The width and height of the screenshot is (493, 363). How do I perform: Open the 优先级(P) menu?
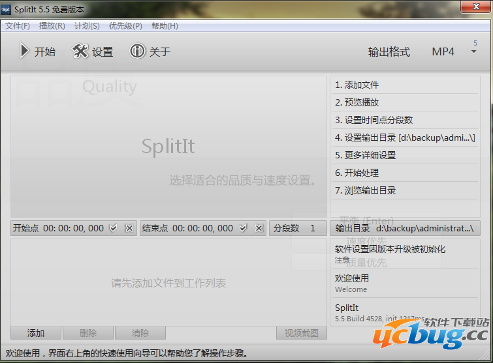click(x=125, y=26)
